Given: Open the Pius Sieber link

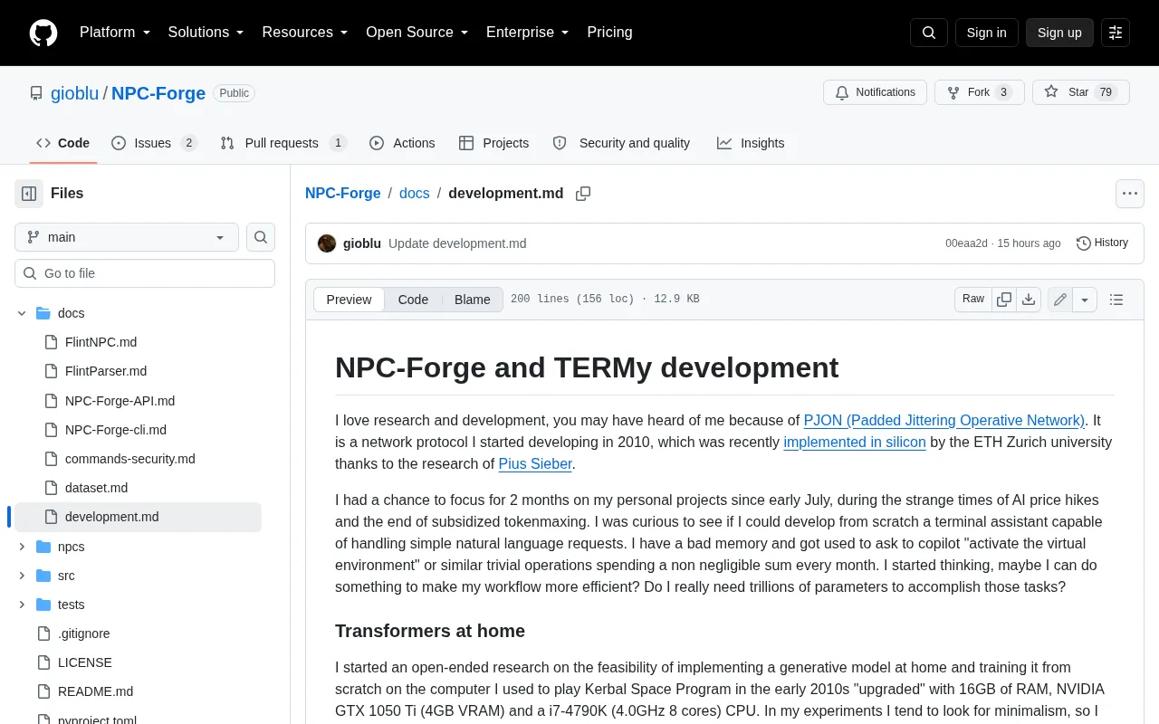Looking at the screenshot, I should (x=535, y=463).
